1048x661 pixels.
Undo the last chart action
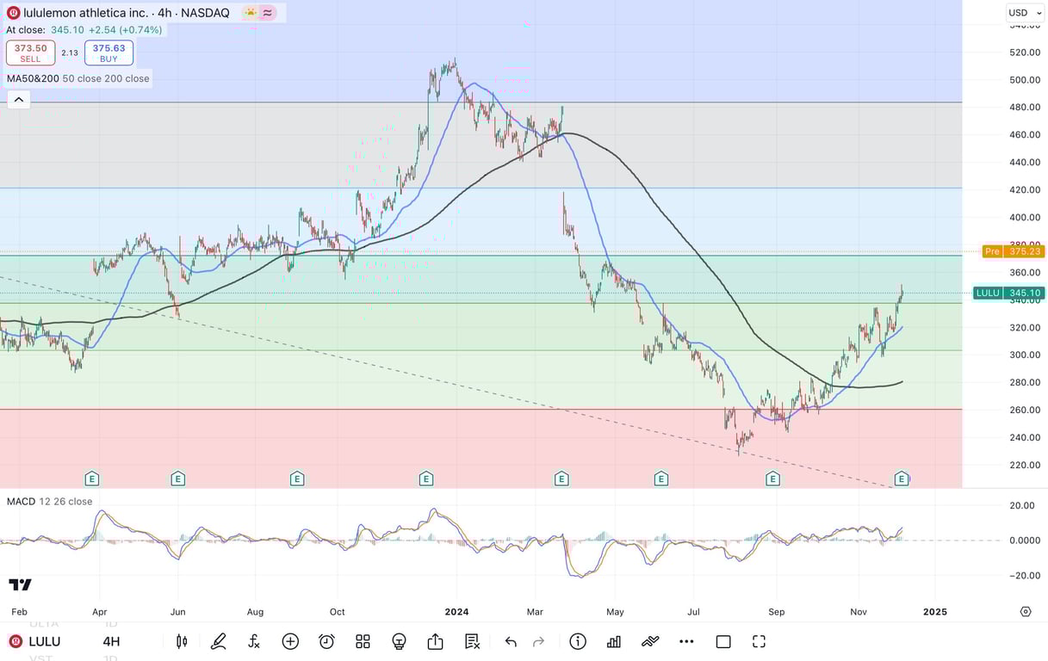coord(511,641)
